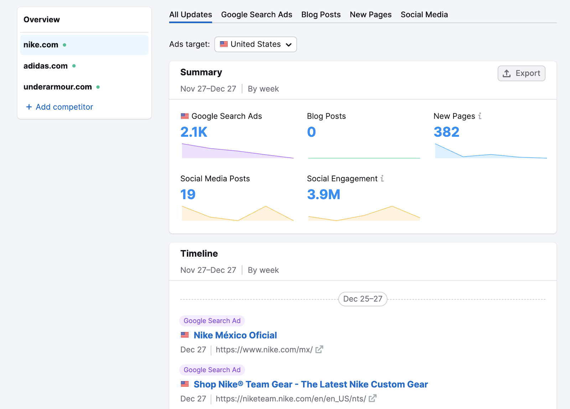The height and width of the screenshot is (409, 570).
Task: Open the United States ads target dropdown
Action: 255,44
